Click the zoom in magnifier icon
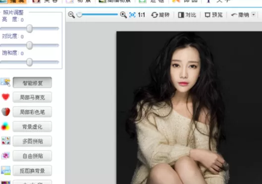The width and height of the screenshot is (262, 184). 123,15
